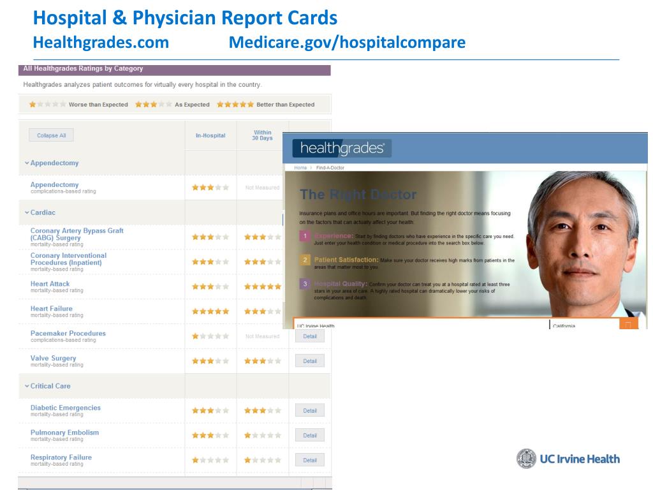The height and width of the screenshot is (490, 653).
Task: Open the Pulmonary Embolism link
Action: click(x=64, y=433)
